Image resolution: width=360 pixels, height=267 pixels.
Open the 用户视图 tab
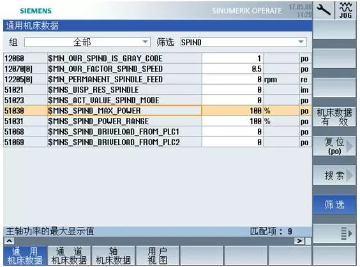point(158,256)
